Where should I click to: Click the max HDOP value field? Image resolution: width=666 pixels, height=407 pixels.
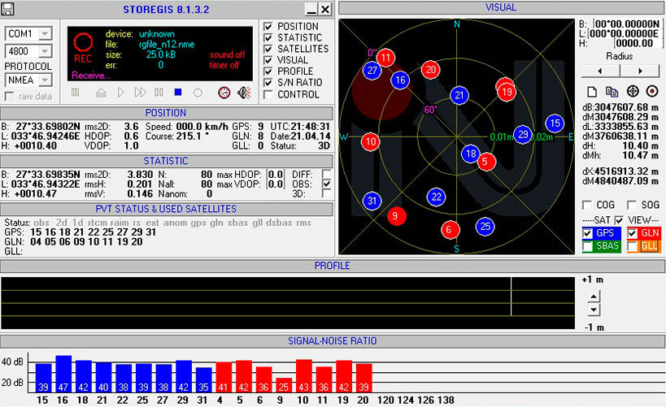coord(276,175)
